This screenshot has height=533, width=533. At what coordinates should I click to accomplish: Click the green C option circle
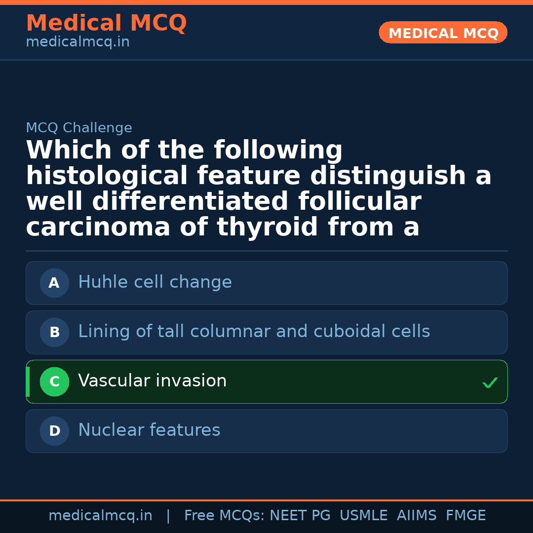(54, 381)
